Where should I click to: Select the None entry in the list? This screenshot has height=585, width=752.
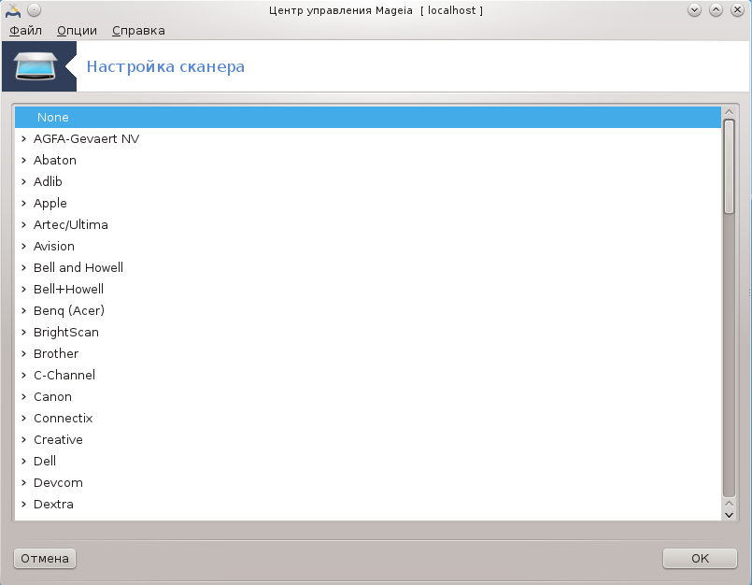click(368, 117)
